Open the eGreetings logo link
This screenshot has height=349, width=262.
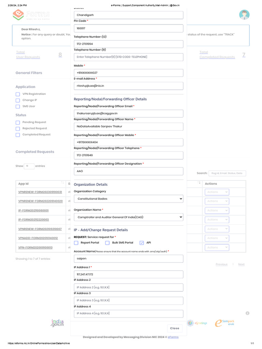197,323
